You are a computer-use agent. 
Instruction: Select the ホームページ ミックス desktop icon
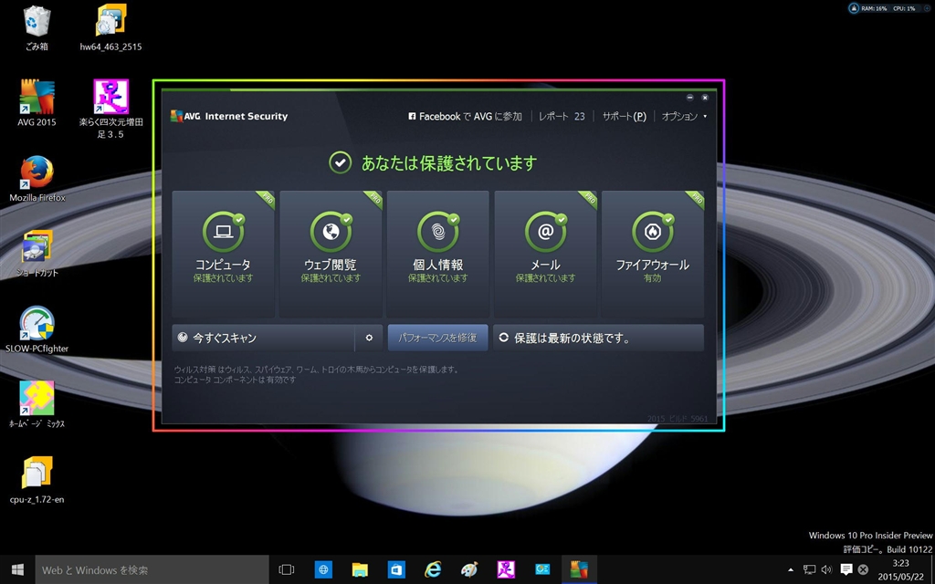click(37, 404)
